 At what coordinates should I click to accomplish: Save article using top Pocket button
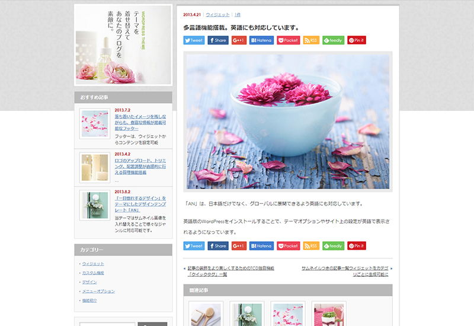click(289, 40)
